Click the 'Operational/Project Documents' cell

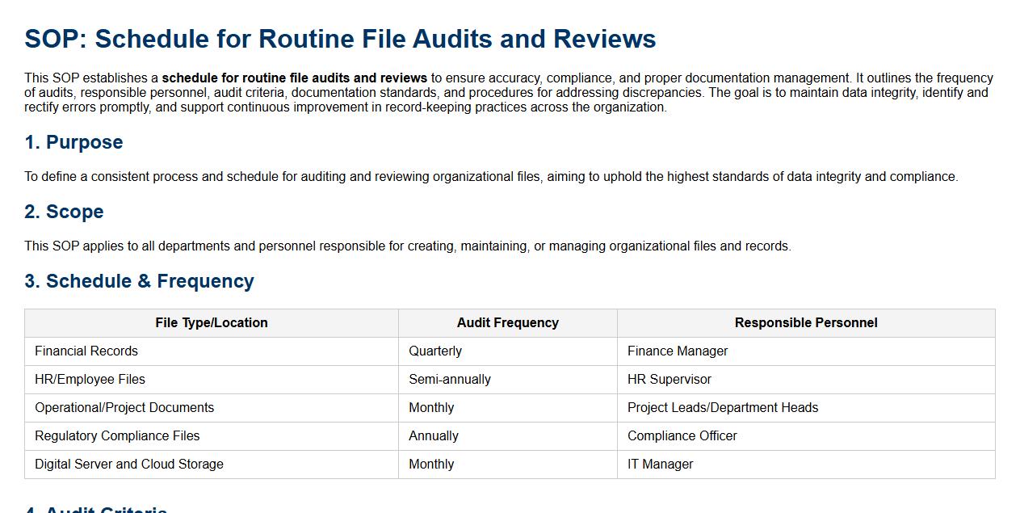point(124,407)
